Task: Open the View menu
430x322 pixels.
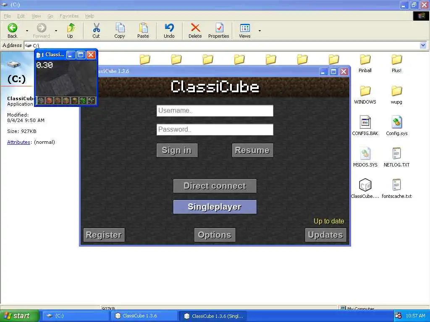Action: [x=36, y=16]
